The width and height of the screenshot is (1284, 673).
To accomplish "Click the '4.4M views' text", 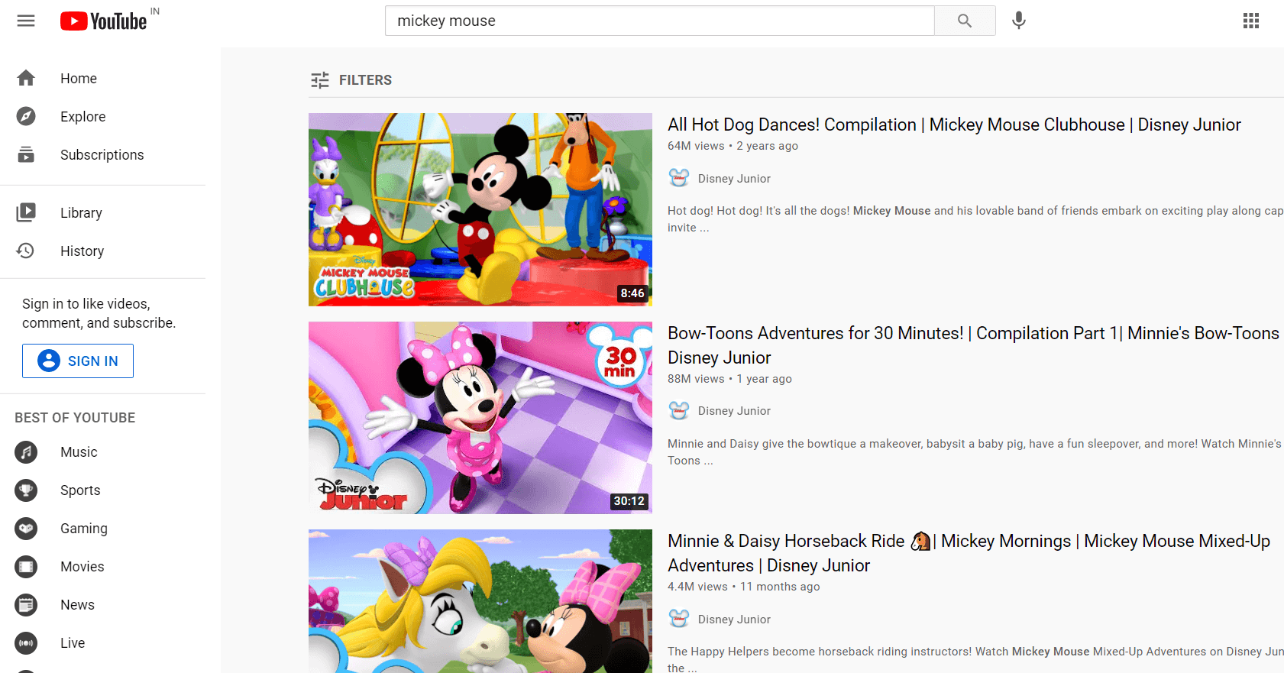I will (x=697, y=587).
